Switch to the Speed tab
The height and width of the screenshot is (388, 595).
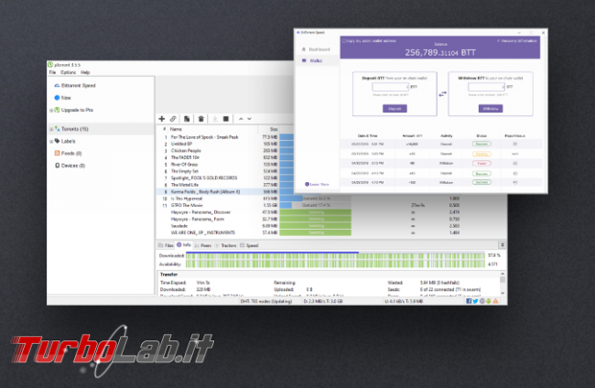(249, 245)
